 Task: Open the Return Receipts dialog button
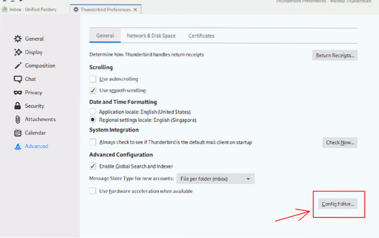[x=334, y=55]
